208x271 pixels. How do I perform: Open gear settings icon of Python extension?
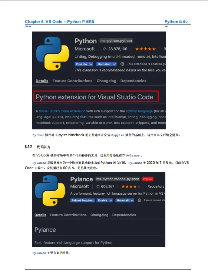point(122,64)
